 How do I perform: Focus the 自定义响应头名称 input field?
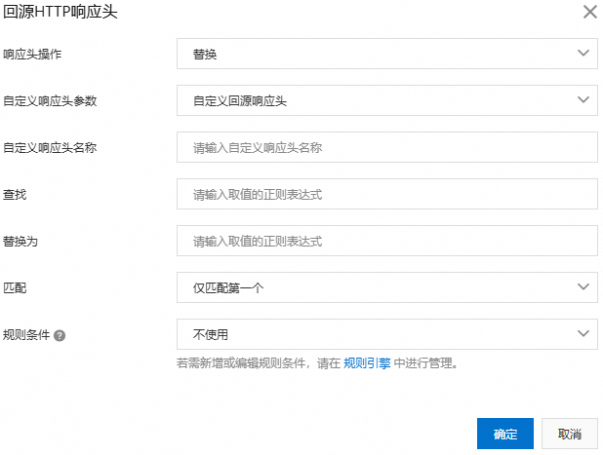pos(386,147)
